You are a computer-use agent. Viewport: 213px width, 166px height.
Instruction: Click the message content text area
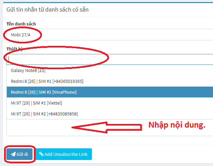coord(110,128)
